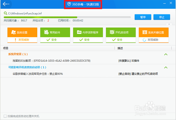Collapse the scan category panel with the up arrow
176x120 pixels.
[x=169, y=24]
